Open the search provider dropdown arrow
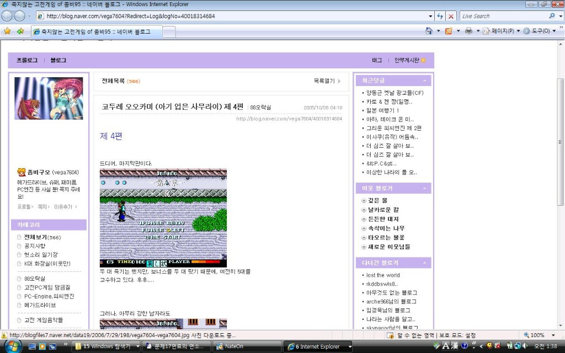The width and height of the screenshot is (565, 353). (561, 16)
